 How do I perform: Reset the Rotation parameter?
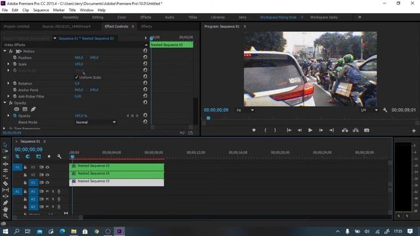pyautogui.click(x=145, y=83)
